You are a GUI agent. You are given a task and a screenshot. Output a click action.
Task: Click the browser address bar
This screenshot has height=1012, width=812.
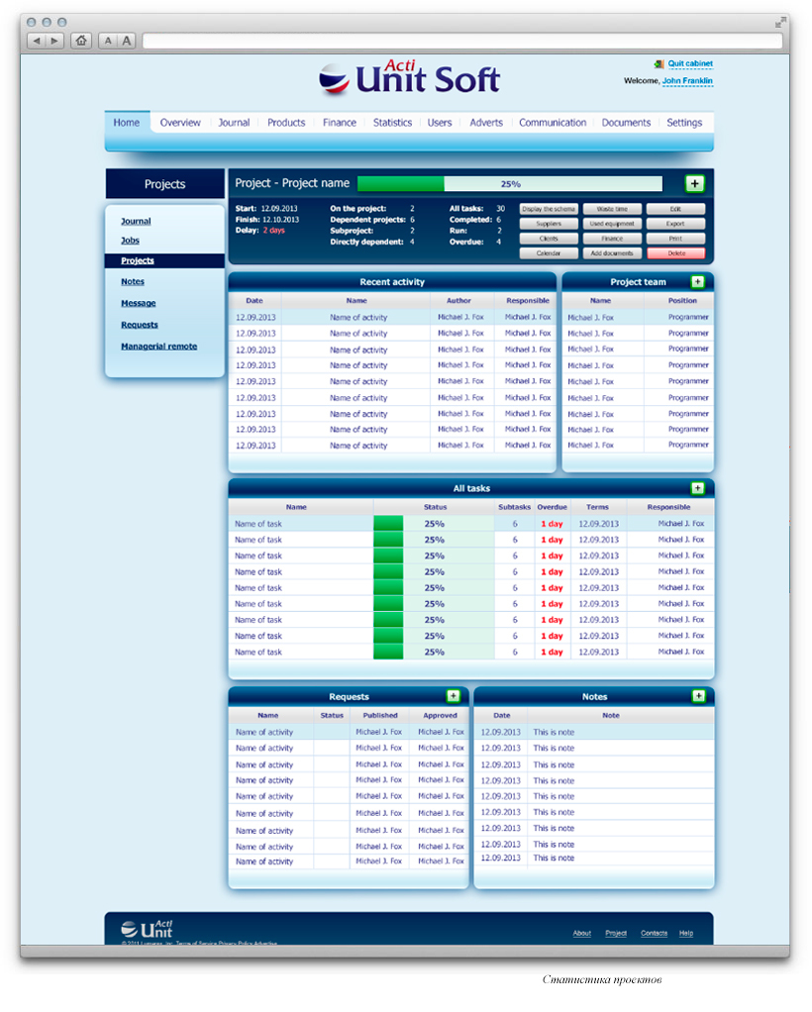(461, 41)
